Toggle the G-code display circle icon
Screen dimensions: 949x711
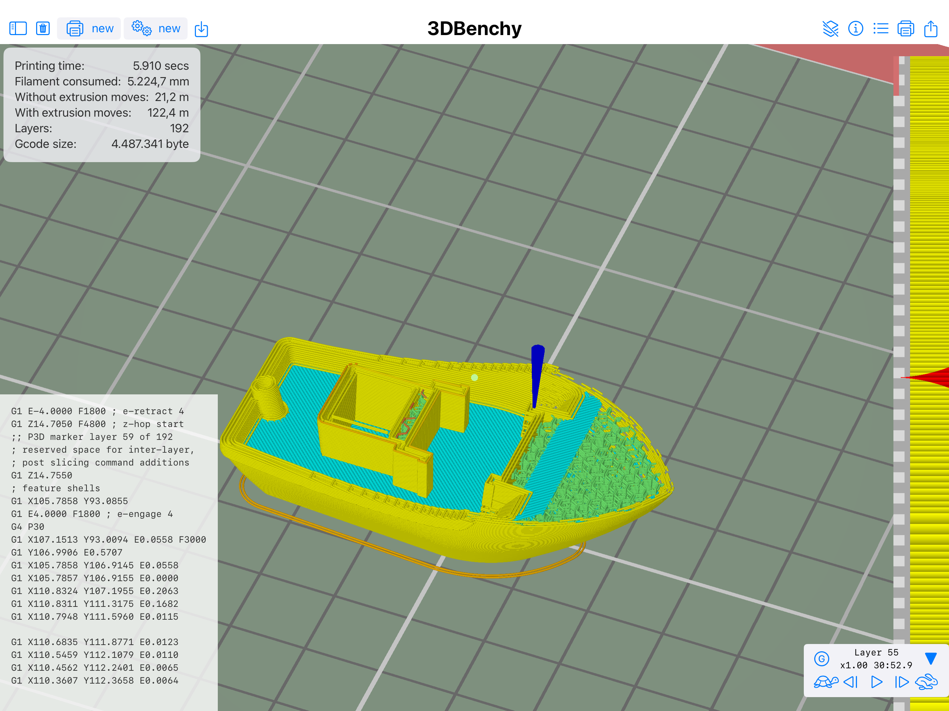pos(822,659)
